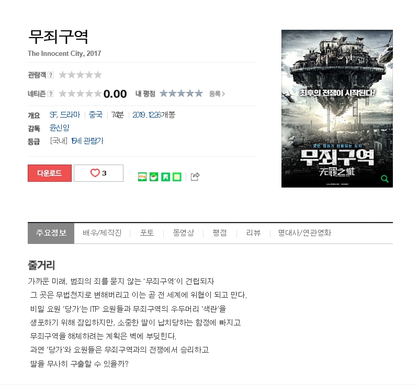Enlarge the 무죄구역 movie poster thumbnail
Viewport: 418px width, 385px height.
coord(337,109)
